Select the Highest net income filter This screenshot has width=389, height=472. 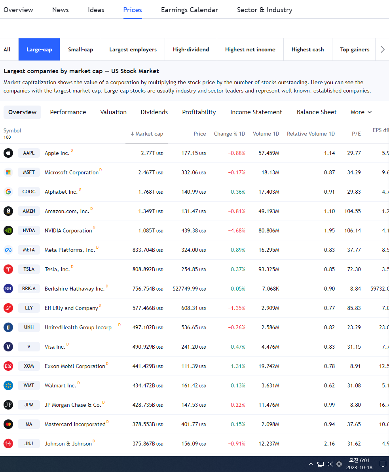[x=250, y=49]
